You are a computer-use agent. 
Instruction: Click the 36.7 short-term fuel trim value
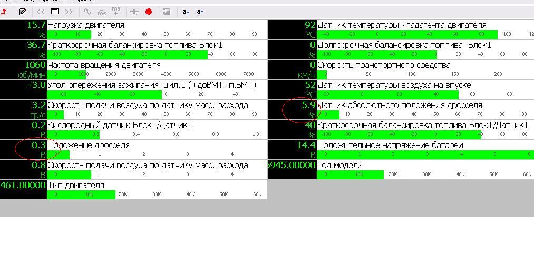click(36, 45)
